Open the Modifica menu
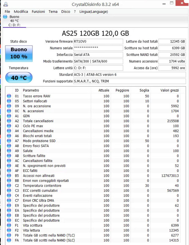Screen dimensions: 189x245 (21, 12)
